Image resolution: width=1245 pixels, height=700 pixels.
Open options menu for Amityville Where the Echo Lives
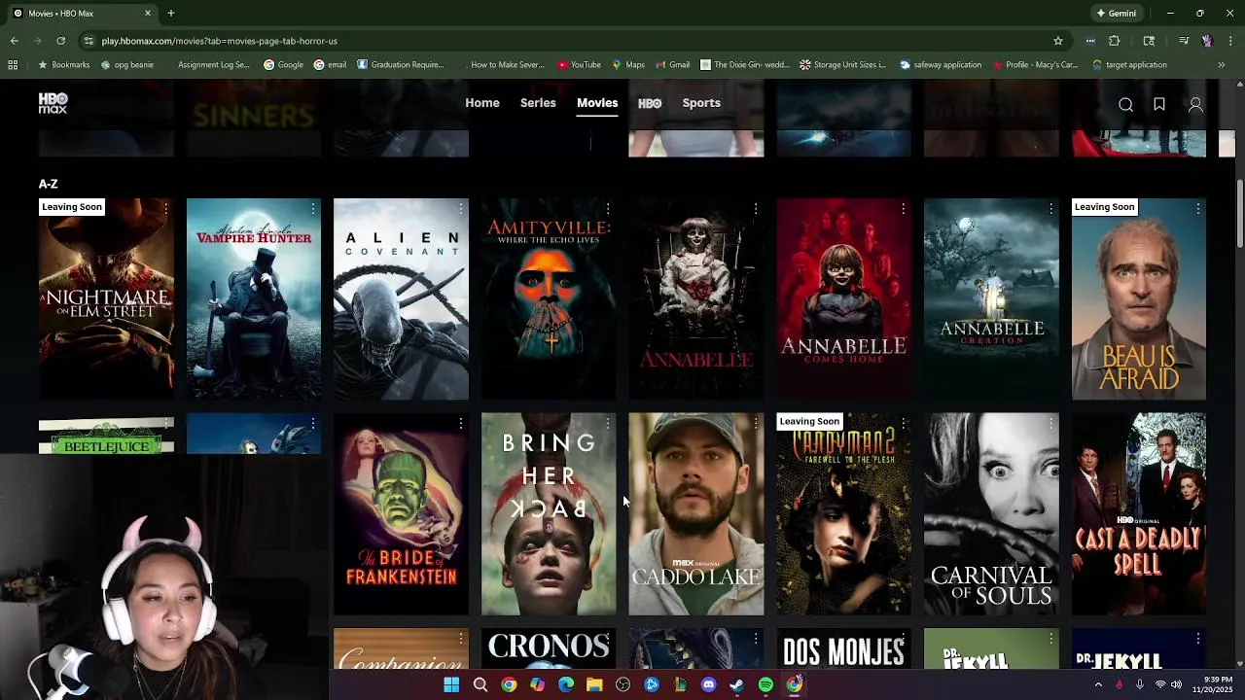608,208
